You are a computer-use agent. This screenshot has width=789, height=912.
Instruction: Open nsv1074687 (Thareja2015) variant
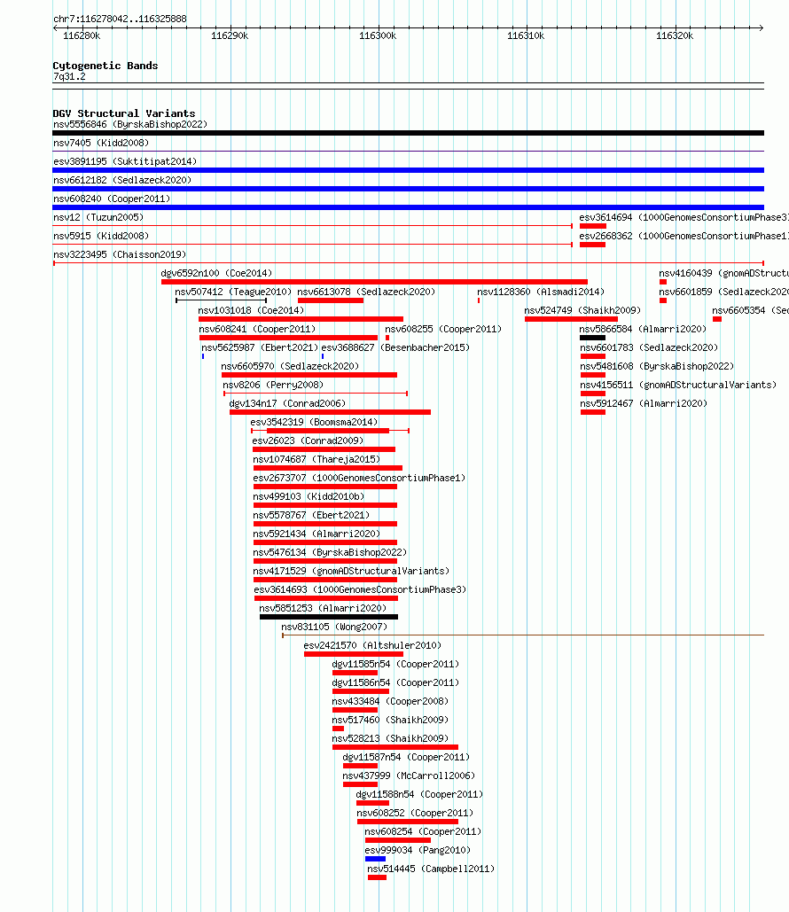(x=316, y=459)
